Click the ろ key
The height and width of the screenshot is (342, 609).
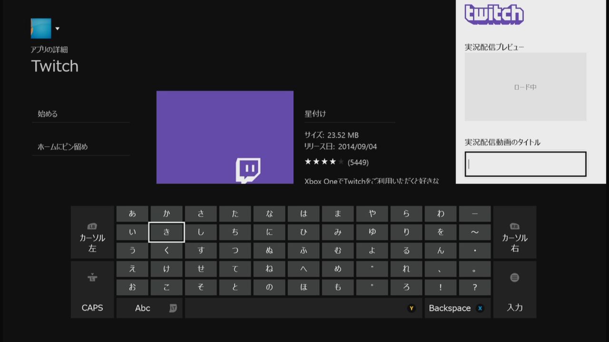[x=406, y=287]
